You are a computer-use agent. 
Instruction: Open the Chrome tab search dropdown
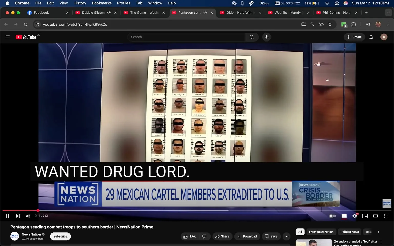[388, 12]
